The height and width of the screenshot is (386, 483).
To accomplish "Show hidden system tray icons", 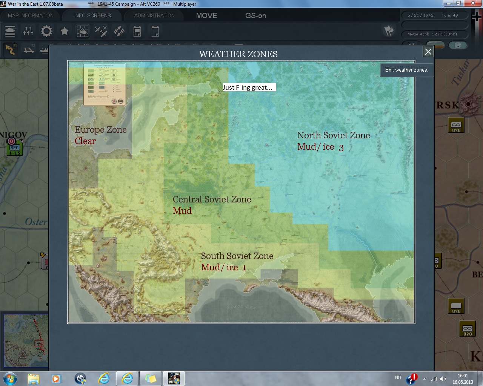I will (425, 379).
